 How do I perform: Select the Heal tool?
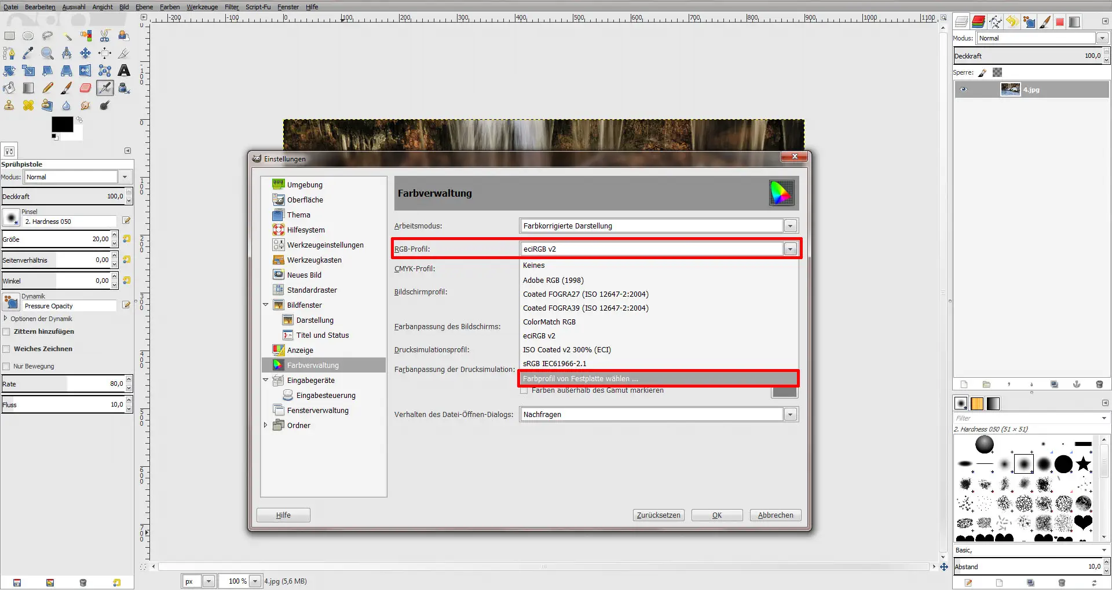click(x=28, y=105)
